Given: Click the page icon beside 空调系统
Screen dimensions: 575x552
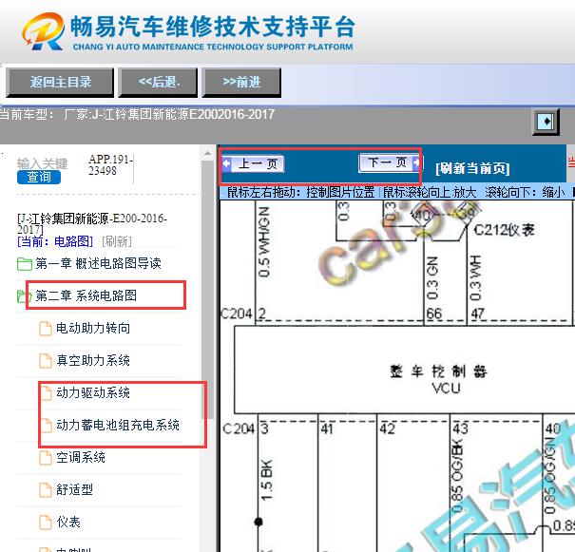Looking at the screenshot, I should pyautogui.click(x=46, y=457).
